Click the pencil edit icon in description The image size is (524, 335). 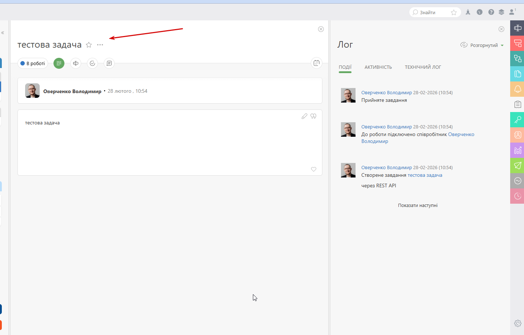coord(304,116)
